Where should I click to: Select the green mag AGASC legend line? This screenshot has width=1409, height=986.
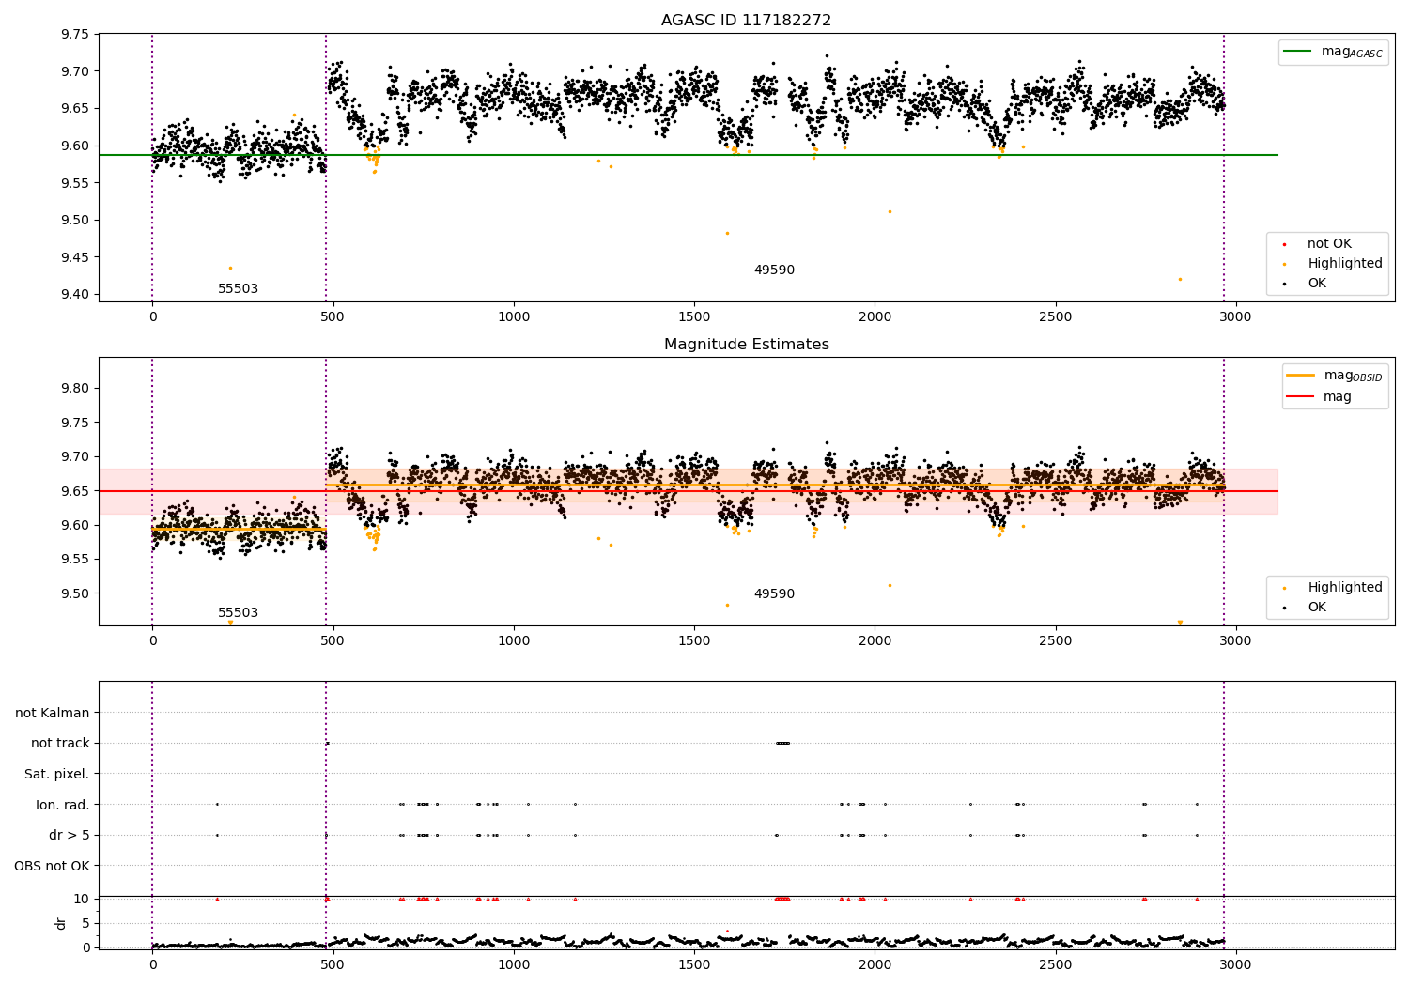[1299, 52]
